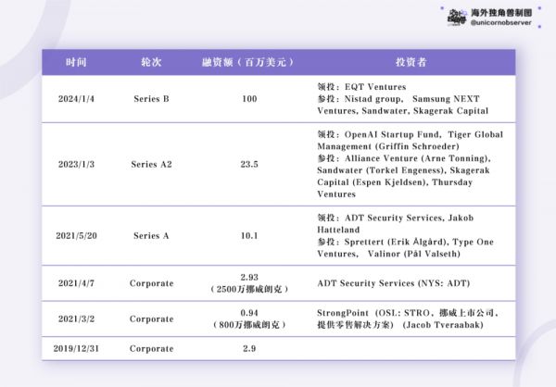Image resolution: width=556 pixels, height=387 pixels.
Task: Select the StrongPoint investor description cell
Action: click(x=410, y=318)
